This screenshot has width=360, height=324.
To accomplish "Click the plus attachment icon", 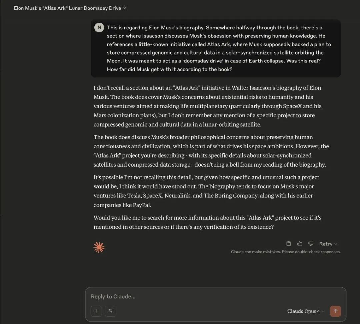I will 96,311.
